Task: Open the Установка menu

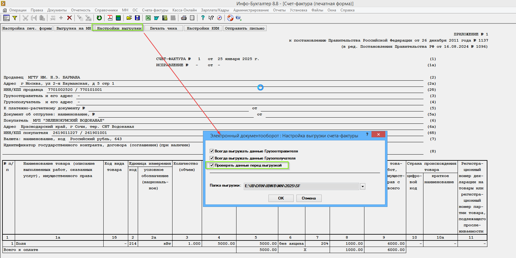Action: click(x=298, y=10)
